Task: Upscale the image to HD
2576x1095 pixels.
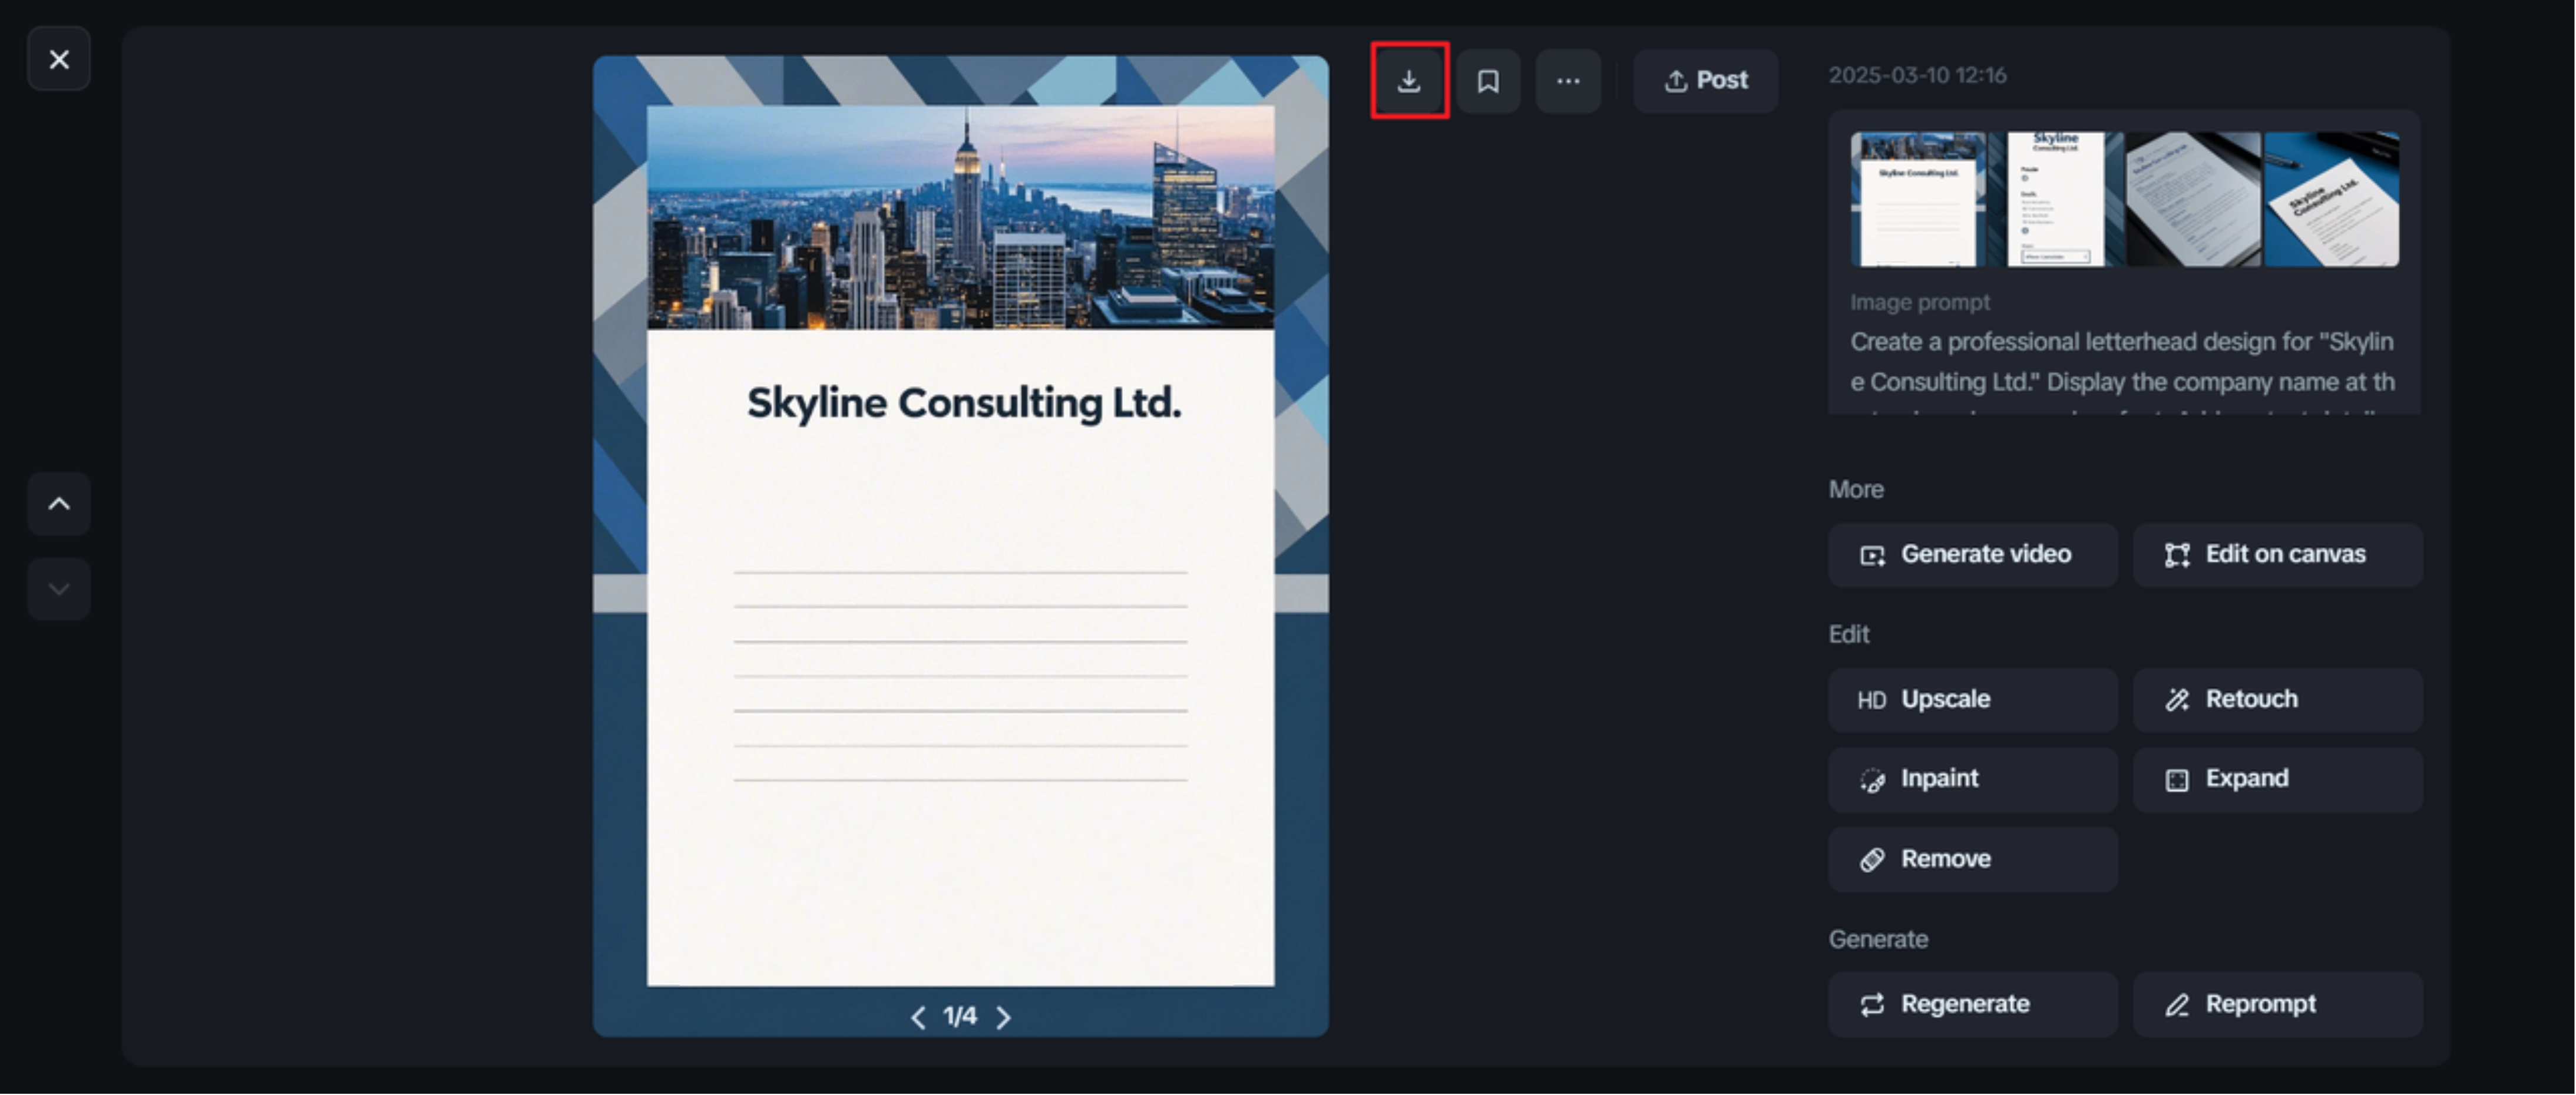Action: [1971, 700]
